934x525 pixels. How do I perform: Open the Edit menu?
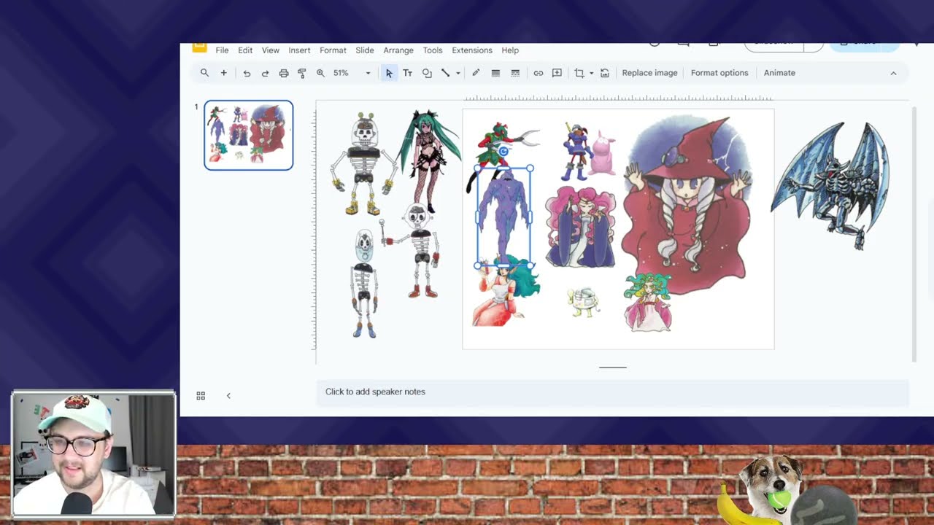pyautogui.click(x=245, y=50)
